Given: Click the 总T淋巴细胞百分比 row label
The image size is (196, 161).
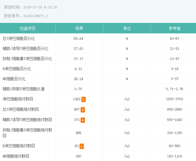Looking at the screenshot, I should click(19, 38).
